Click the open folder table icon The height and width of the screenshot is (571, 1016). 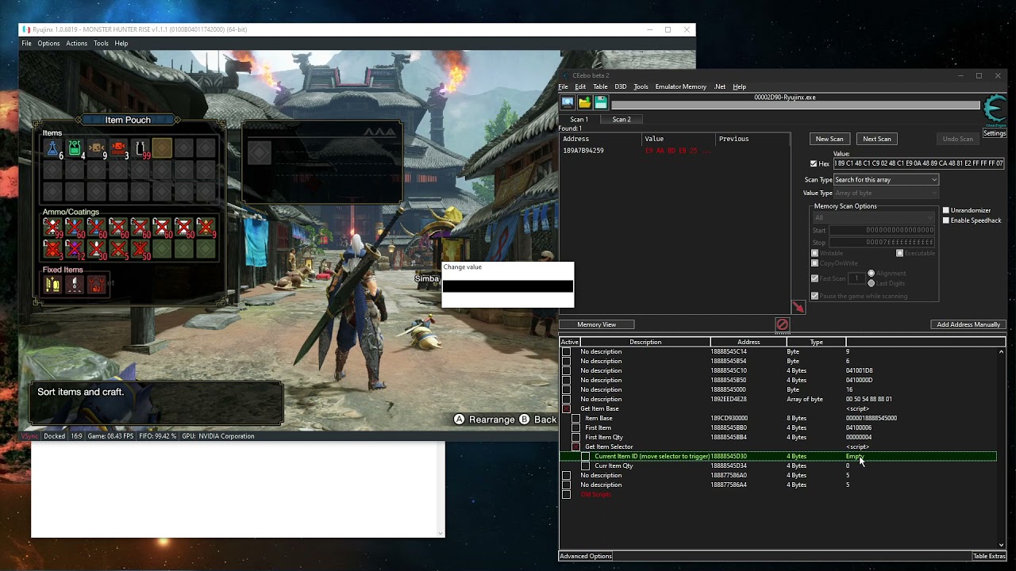[x=584, y=102]
